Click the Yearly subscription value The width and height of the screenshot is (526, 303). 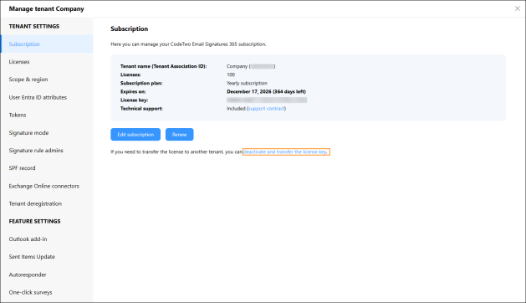[247, 84]
